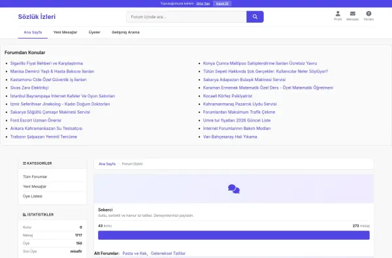The height and width of the screenshot is (258, 392).
Task: Open İstanbul Bayrampaşa İnternet Kafeler topic
Action: [63, 96]
